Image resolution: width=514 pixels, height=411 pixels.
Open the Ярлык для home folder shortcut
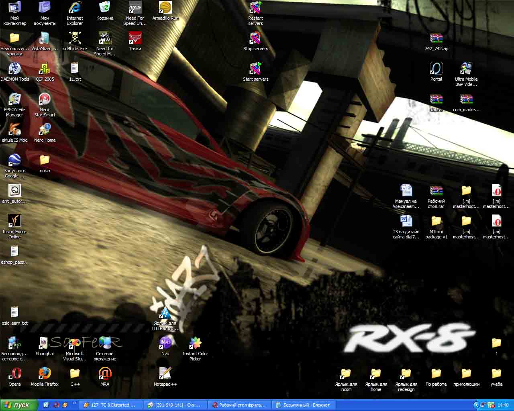point(376,379)
